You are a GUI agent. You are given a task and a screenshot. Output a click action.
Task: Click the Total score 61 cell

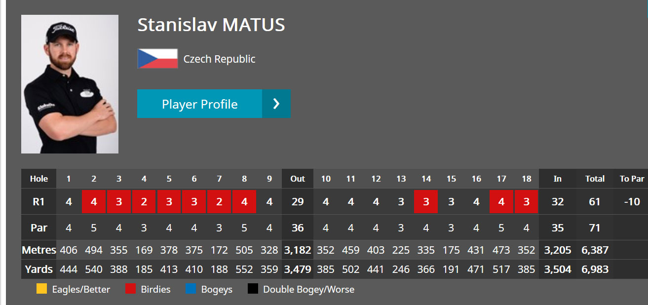[595, 201]
